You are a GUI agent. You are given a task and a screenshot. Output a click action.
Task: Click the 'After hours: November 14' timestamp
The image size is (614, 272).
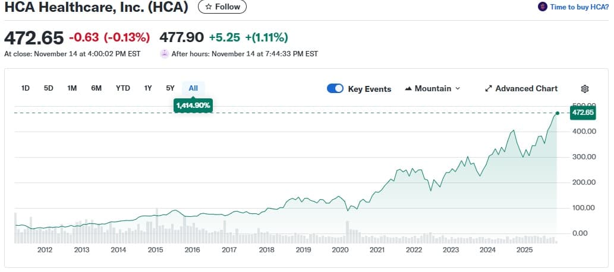point(245,54)
